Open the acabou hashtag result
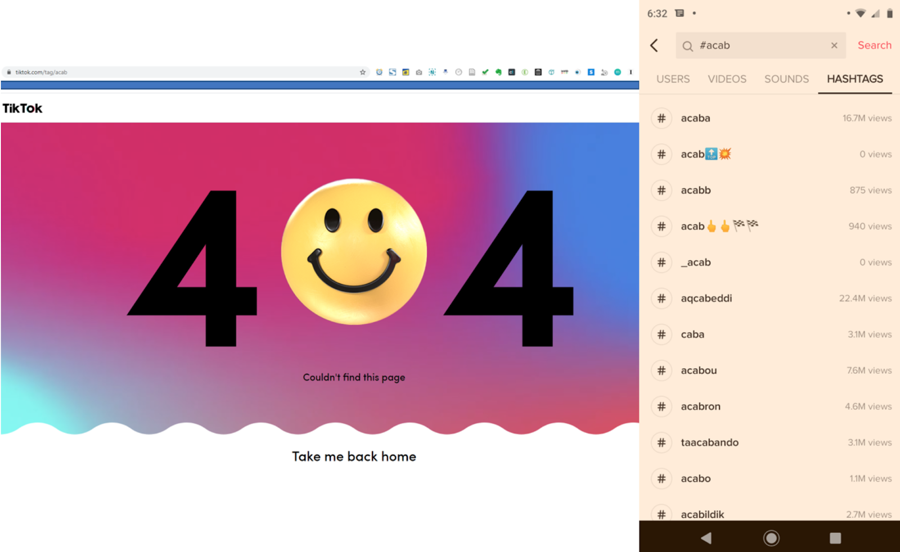 tap(769, 370)
